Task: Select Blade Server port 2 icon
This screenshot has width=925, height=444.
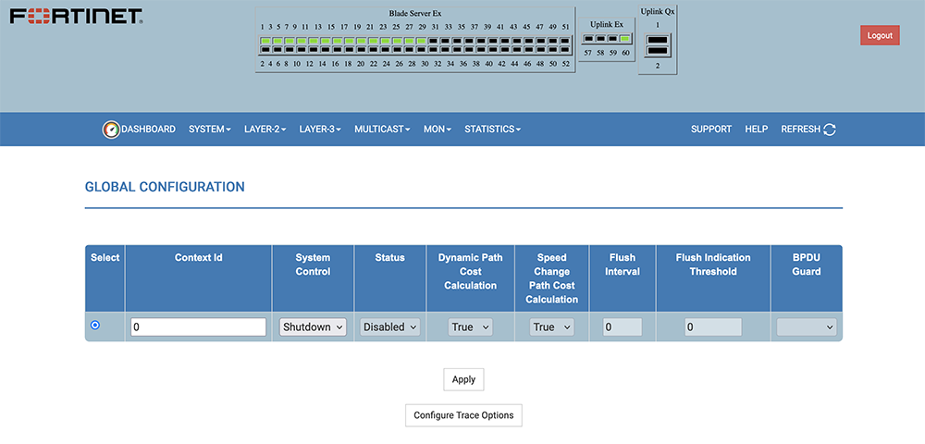Action: pos(265,50)
